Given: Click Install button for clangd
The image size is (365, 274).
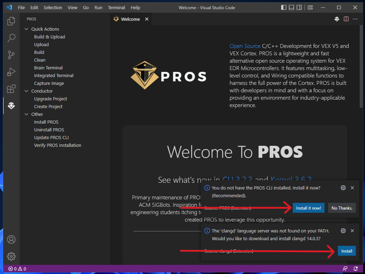Looking at the screenshot, I should click(347, 251).
